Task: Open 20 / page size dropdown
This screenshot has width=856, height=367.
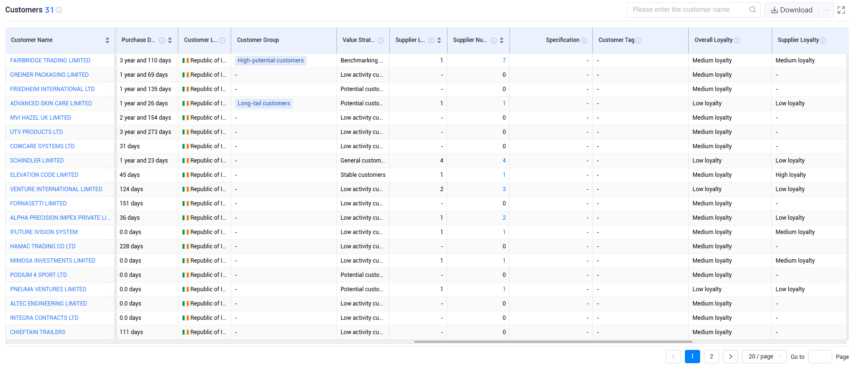Action: coord(764,357)
